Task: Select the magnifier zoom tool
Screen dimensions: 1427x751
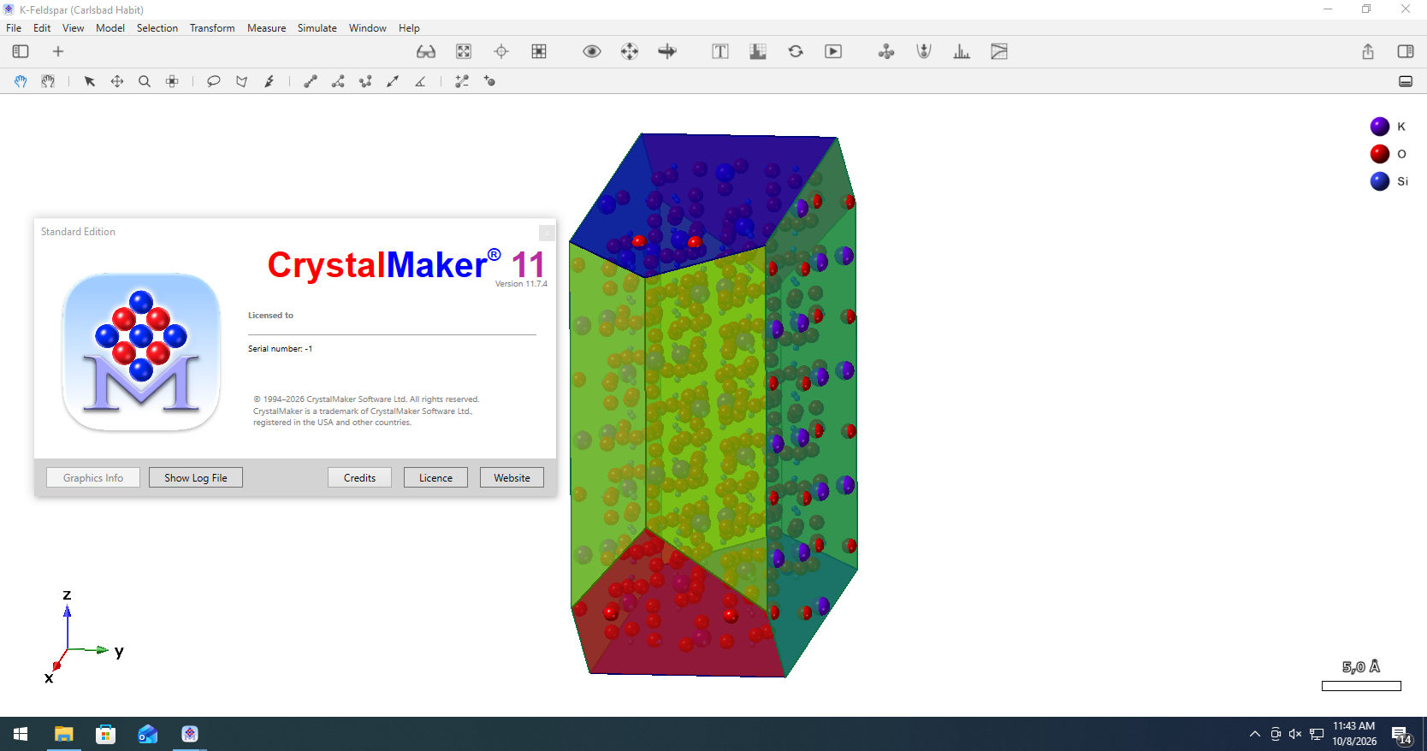Action: (x=145, y=81)
